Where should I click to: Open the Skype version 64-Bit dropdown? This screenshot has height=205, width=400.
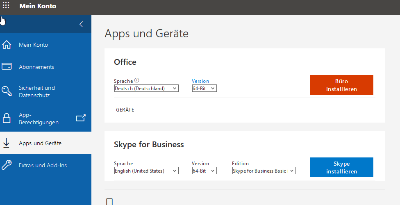click(205, 171)
